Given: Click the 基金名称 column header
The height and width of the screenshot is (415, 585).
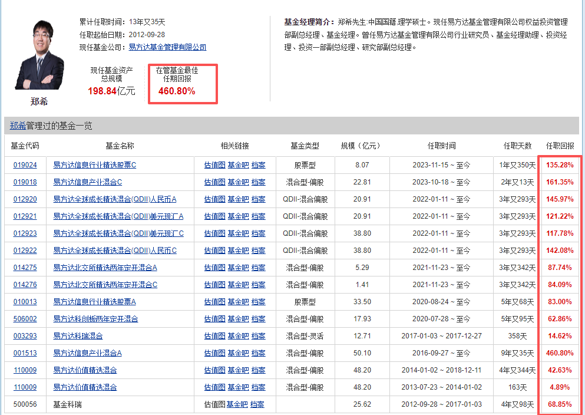Looking at the screenshot, I should pyautogui.click(x=120, y=146).
